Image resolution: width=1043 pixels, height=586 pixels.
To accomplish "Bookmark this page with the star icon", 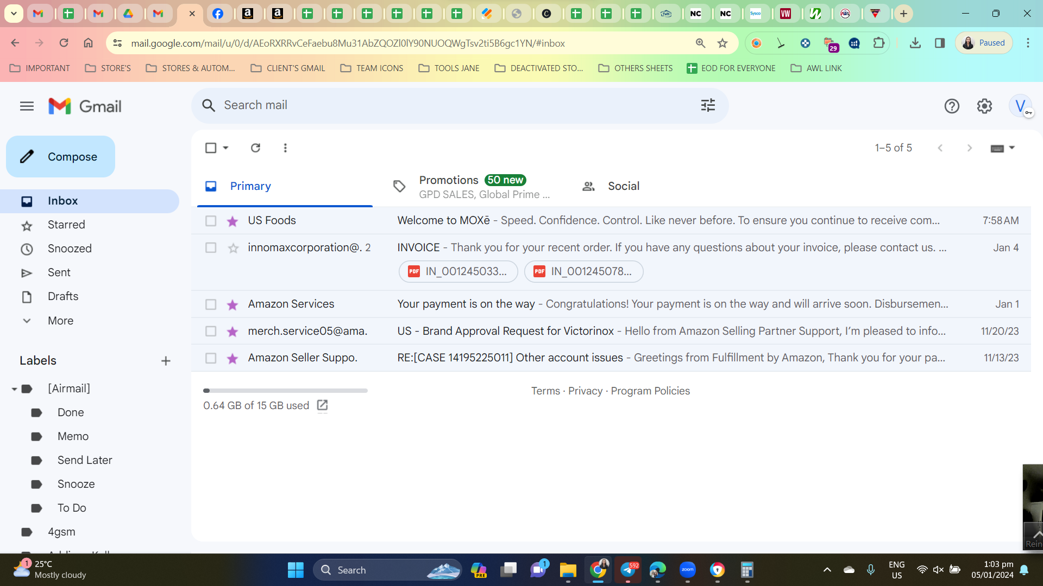I will (722, 43).
